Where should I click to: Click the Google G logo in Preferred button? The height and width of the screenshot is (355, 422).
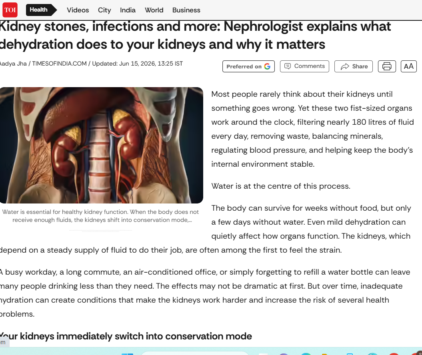[x=267, y=66]
